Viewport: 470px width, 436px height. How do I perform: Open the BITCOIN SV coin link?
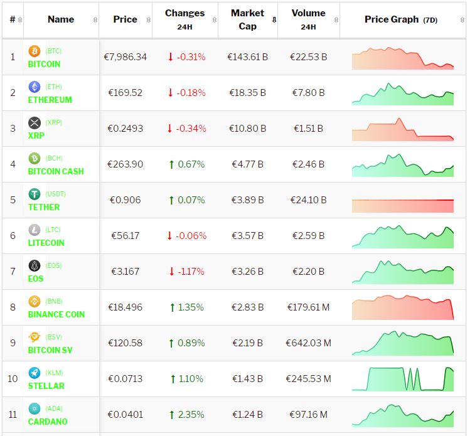(50, 350)
